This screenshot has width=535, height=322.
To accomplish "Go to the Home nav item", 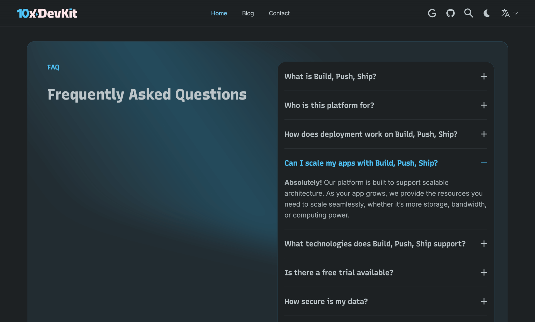I will point(219,13).
